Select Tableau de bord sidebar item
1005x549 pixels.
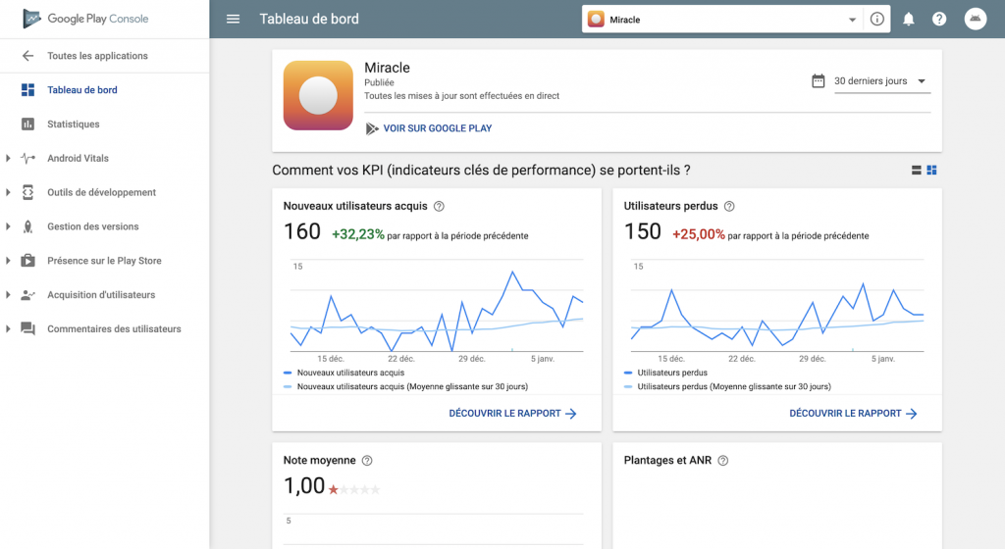[x=82, y=90]
